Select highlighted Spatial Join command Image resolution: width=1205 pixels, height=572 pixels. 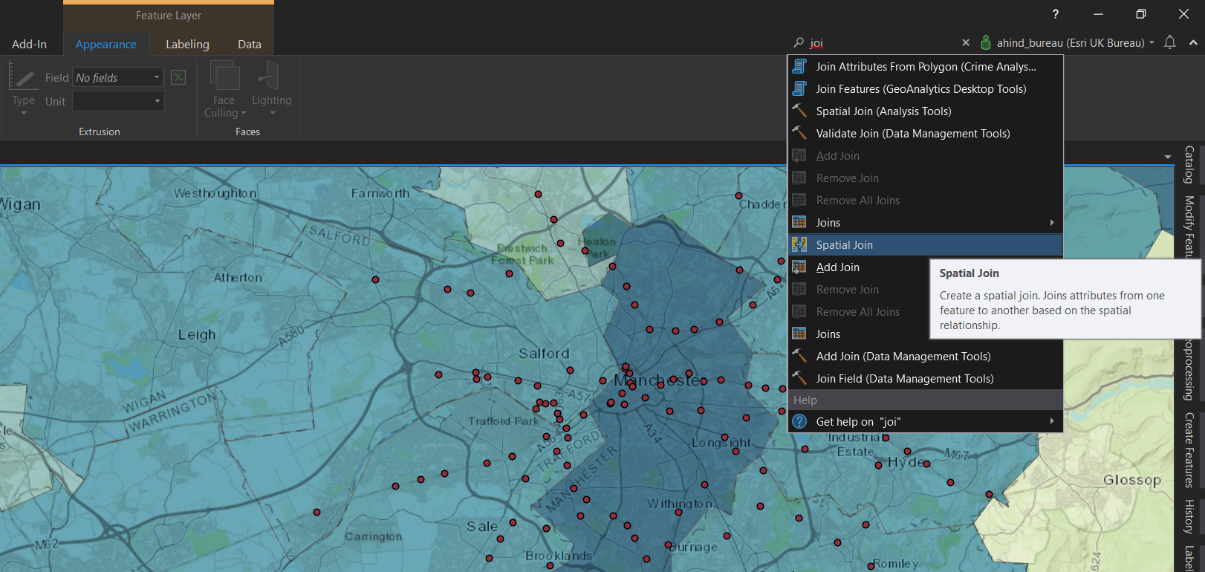pyautogui.click(x=925, y=245)
